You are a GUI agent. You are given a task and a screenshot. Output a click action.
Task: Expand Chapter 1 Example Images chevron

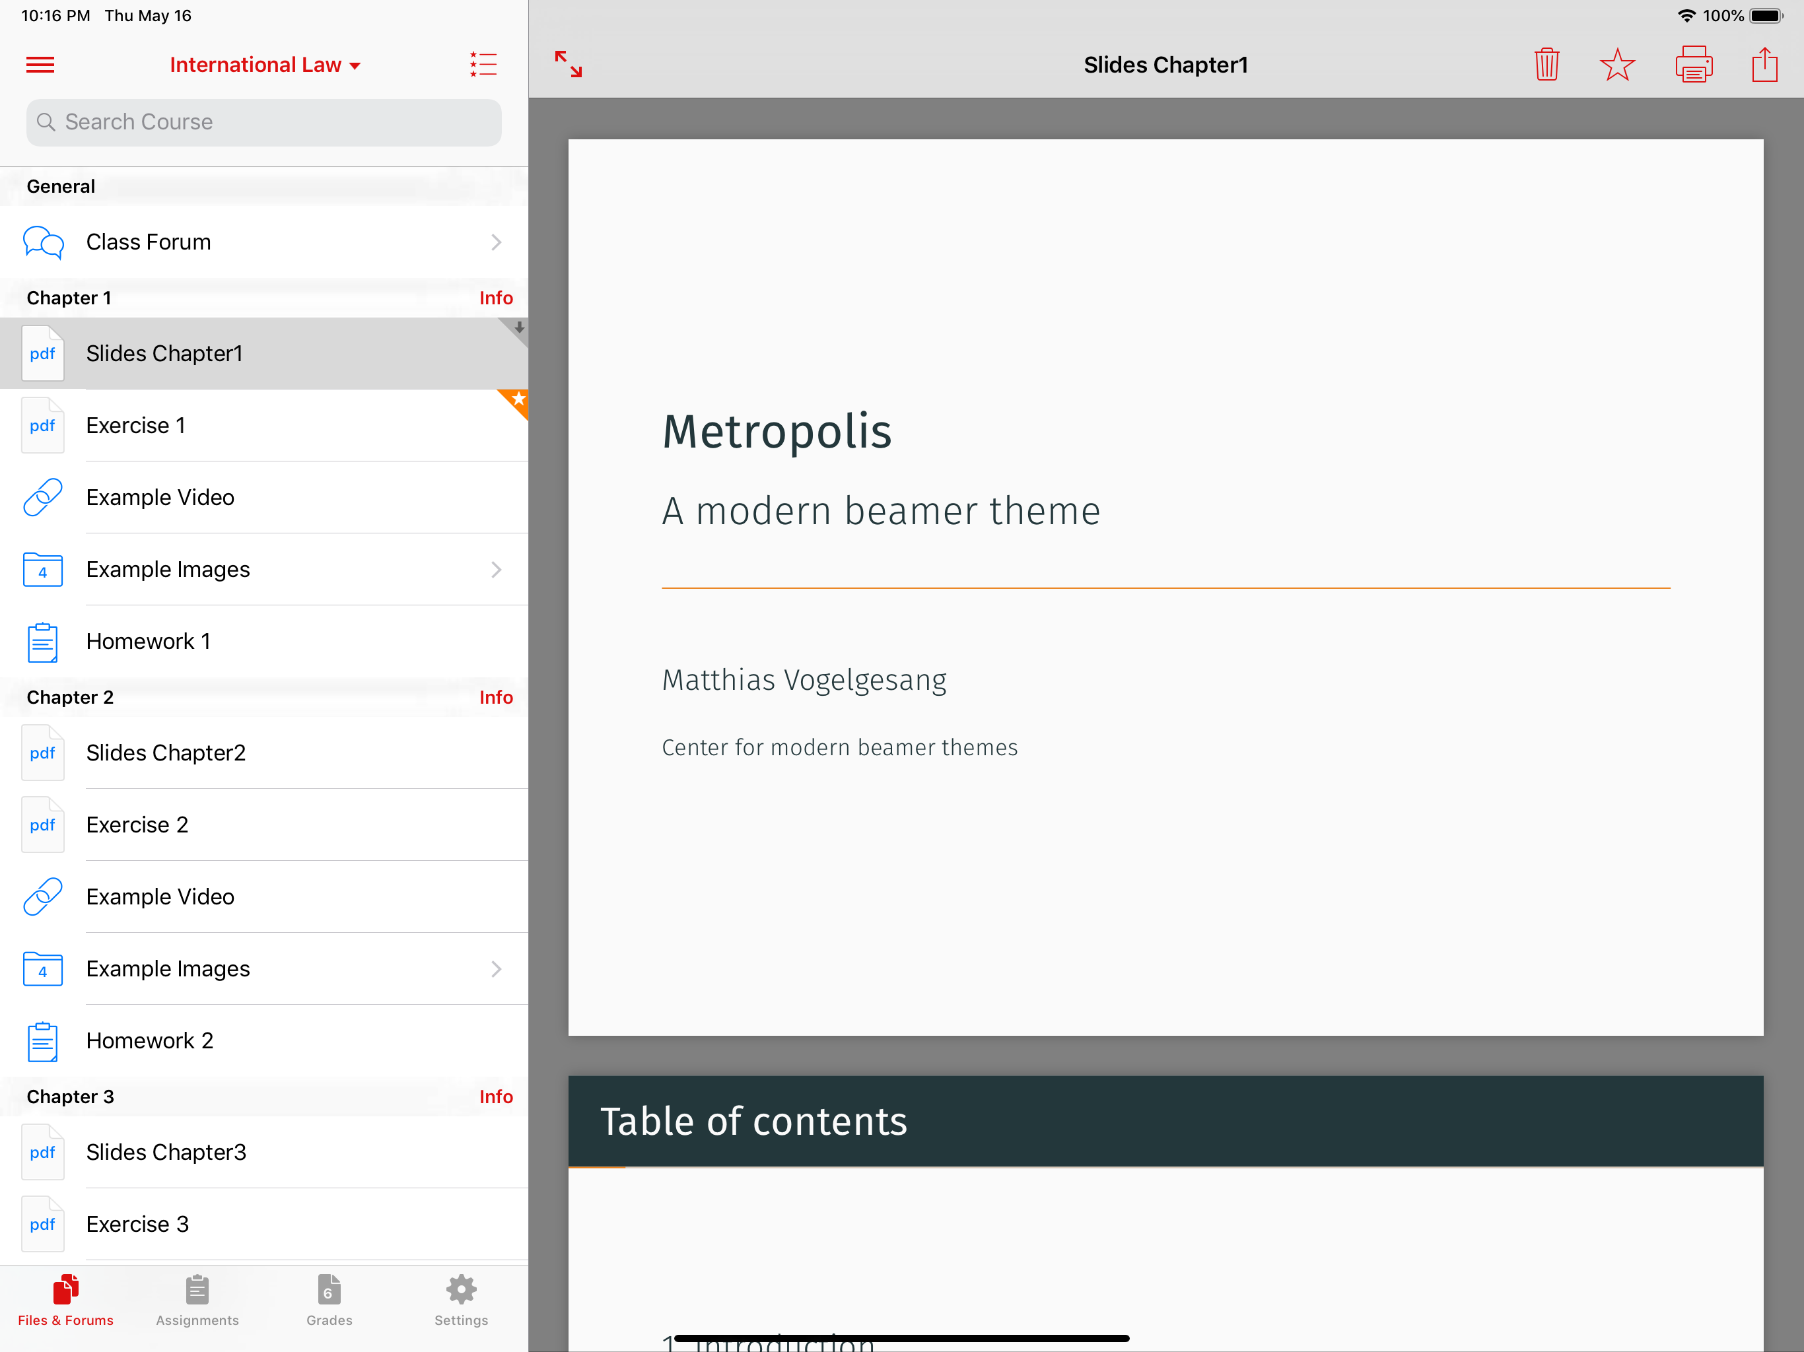(x=496, y=569)
